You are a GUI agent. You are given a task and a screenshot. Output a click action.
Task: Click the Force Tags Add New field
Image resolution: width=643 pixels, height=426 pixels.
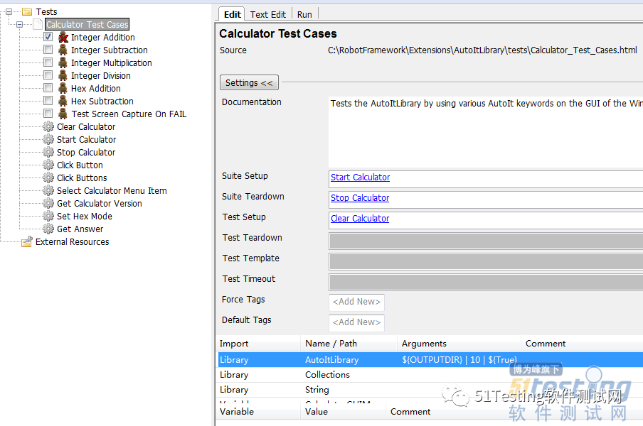tap(356, 302)
